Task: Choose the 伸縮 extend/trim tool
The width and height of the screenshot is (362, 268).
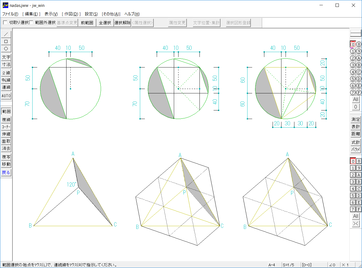Action: tap(6, 134)
